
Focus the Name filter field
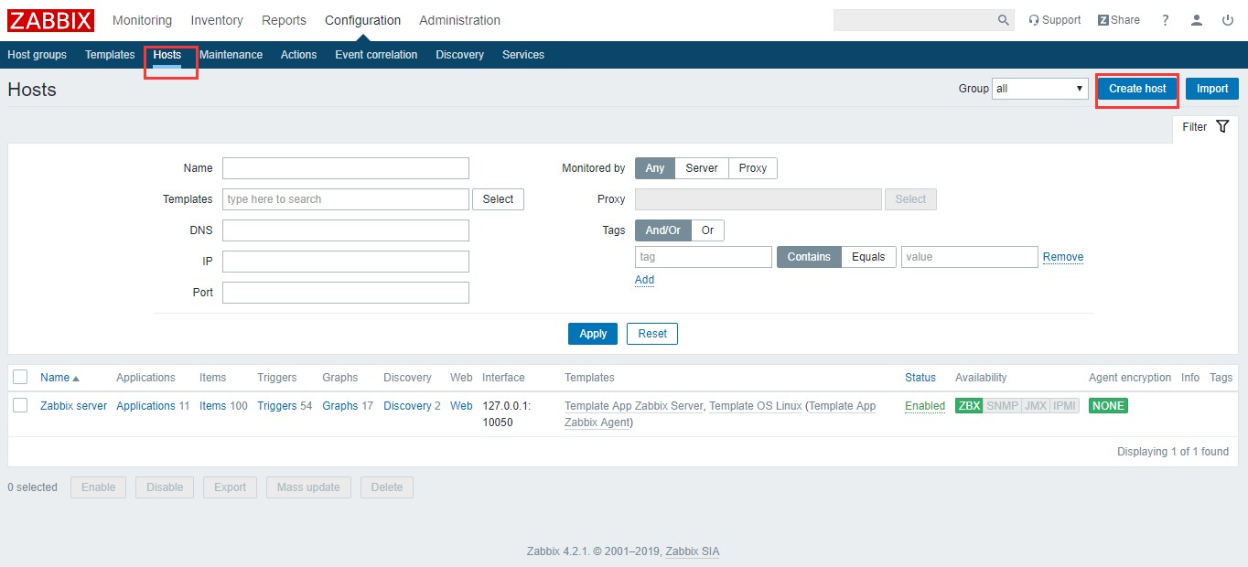346,168
